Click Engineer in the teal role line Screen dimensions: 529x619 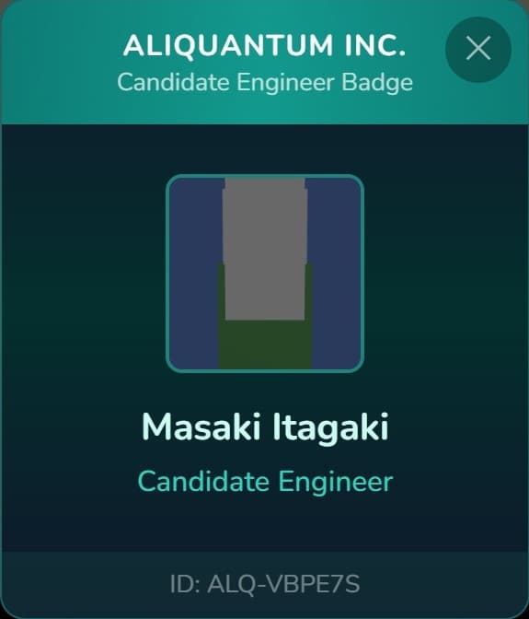pos(336,483)
